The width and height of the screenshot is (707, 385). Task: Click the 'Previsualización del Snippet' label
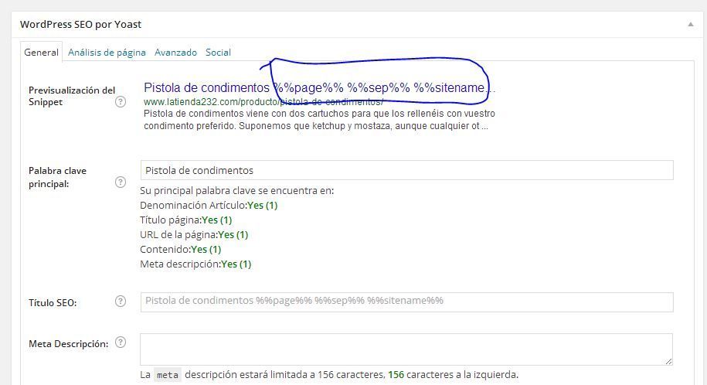click(x=72, y=96)
